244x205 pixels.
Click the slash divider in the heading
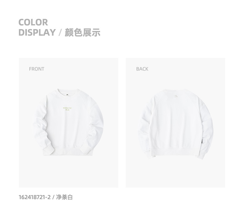click(60, 33)
